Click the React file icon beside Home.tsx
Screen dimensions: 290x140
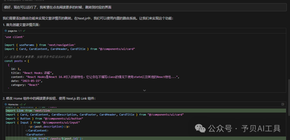[6, 104]
